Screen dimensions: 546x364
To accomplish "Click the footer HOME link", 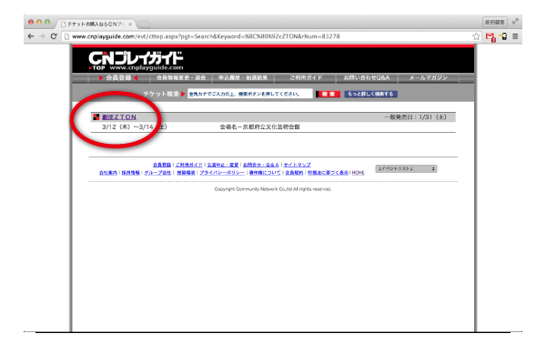I will pos(358,173).
